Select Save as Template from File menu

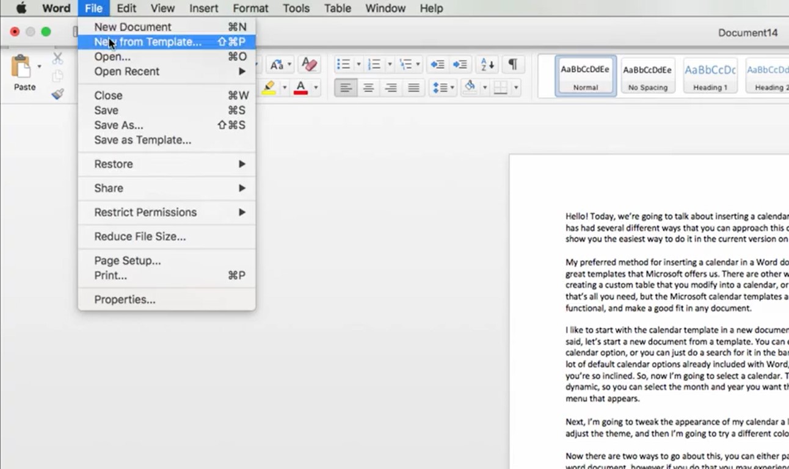(x=142, y=140)
